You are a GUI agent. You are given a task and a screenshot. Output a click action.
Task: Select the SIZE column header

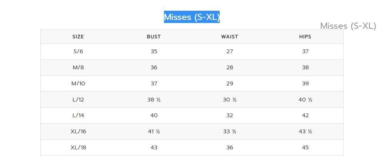click(78, 37)
